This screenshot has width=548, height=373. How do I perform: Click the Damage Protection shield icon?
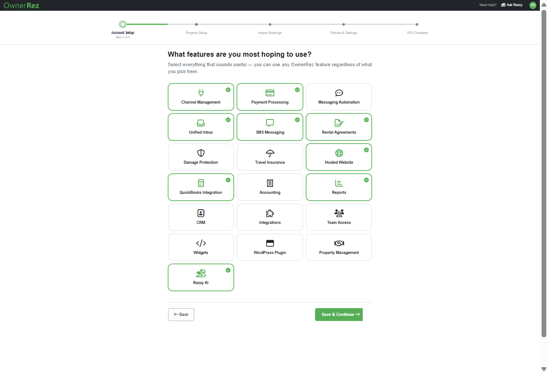point(201,153)
